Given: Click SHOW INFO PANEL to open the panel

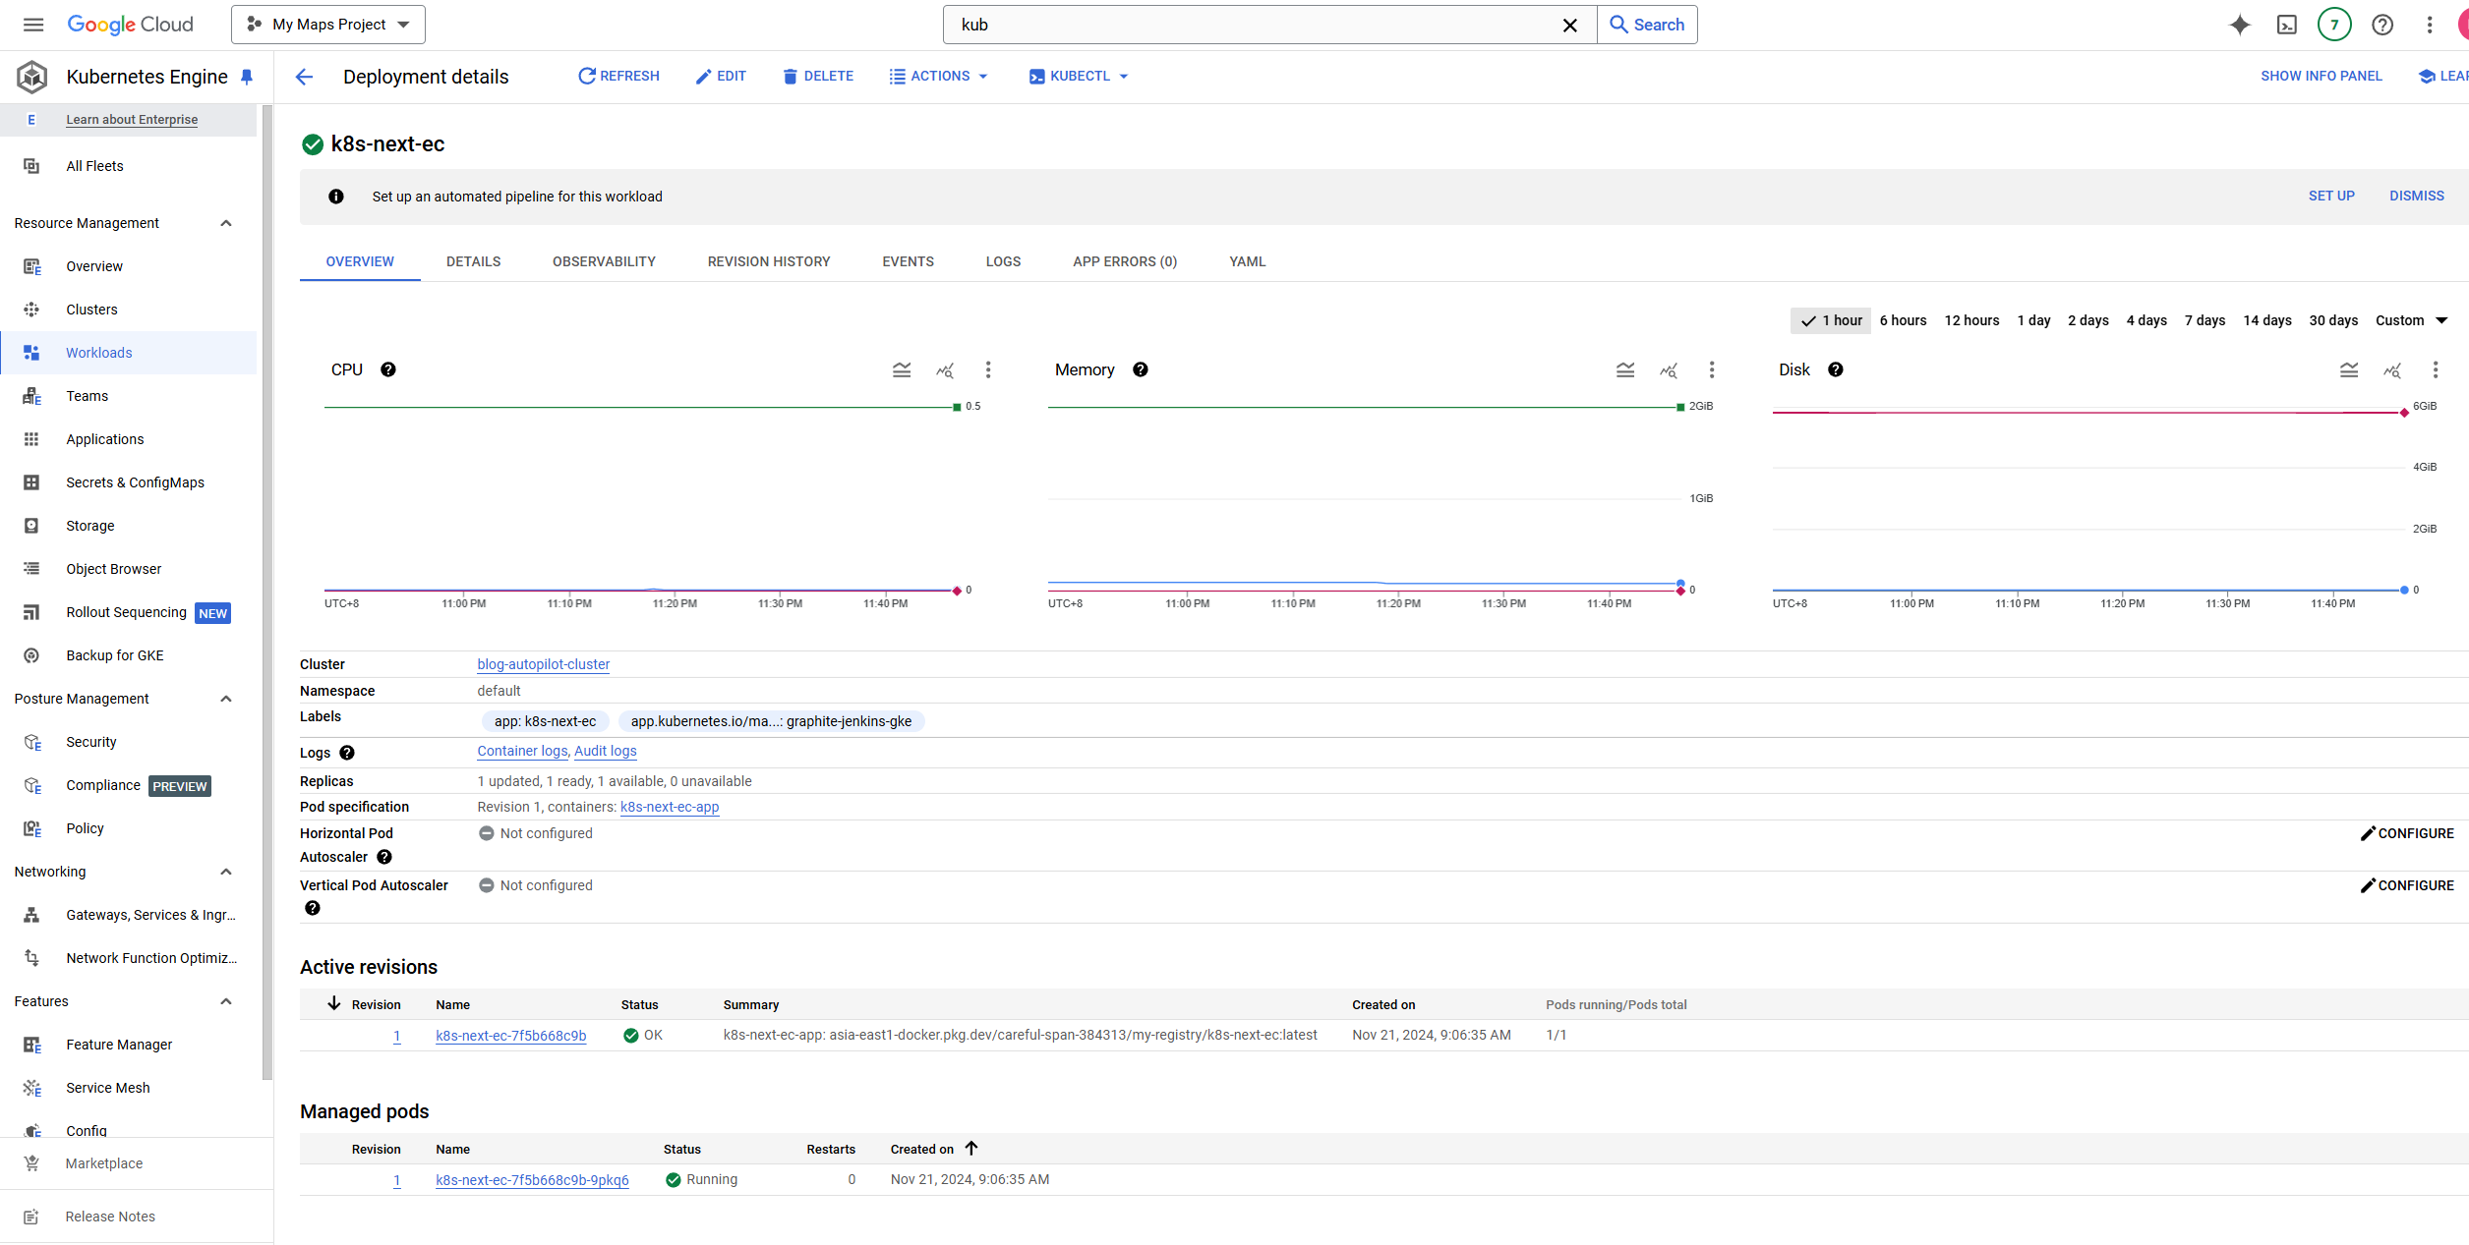Looking at the screenshot, I should tap(2322, 76).
